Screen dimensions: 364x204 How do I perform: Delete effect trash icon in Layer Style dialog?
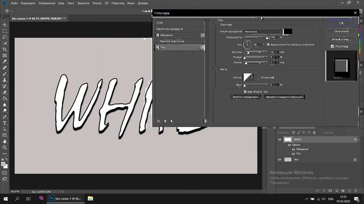click(205, 121)
